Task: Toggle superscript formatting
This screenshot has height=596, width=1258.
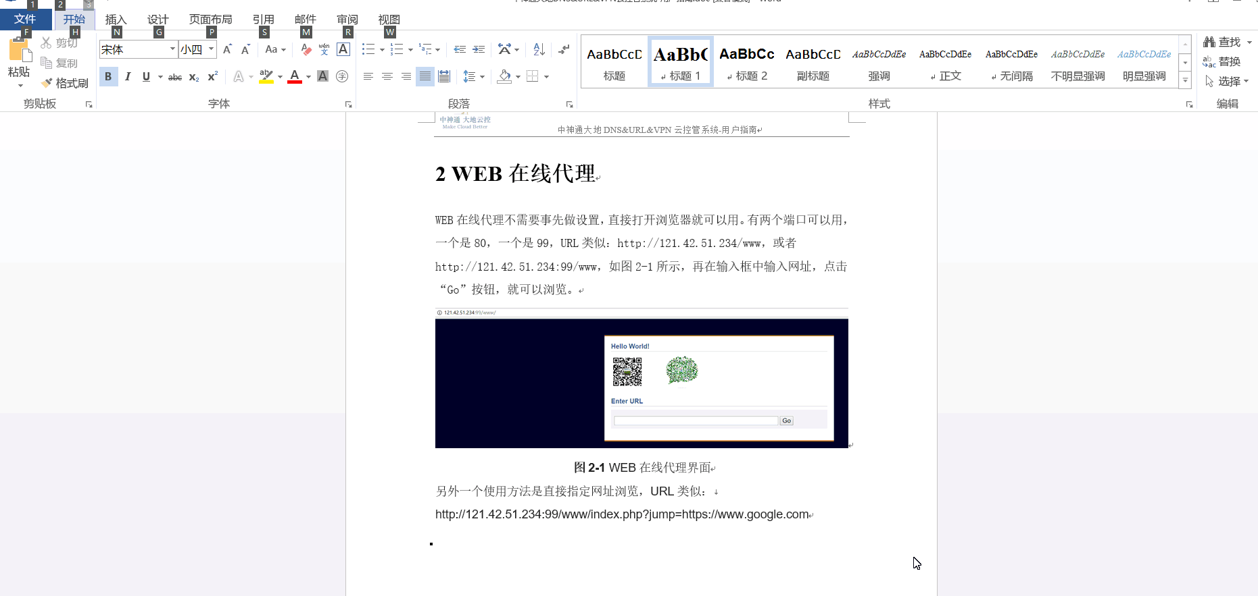Action: [x=212, y=76]
